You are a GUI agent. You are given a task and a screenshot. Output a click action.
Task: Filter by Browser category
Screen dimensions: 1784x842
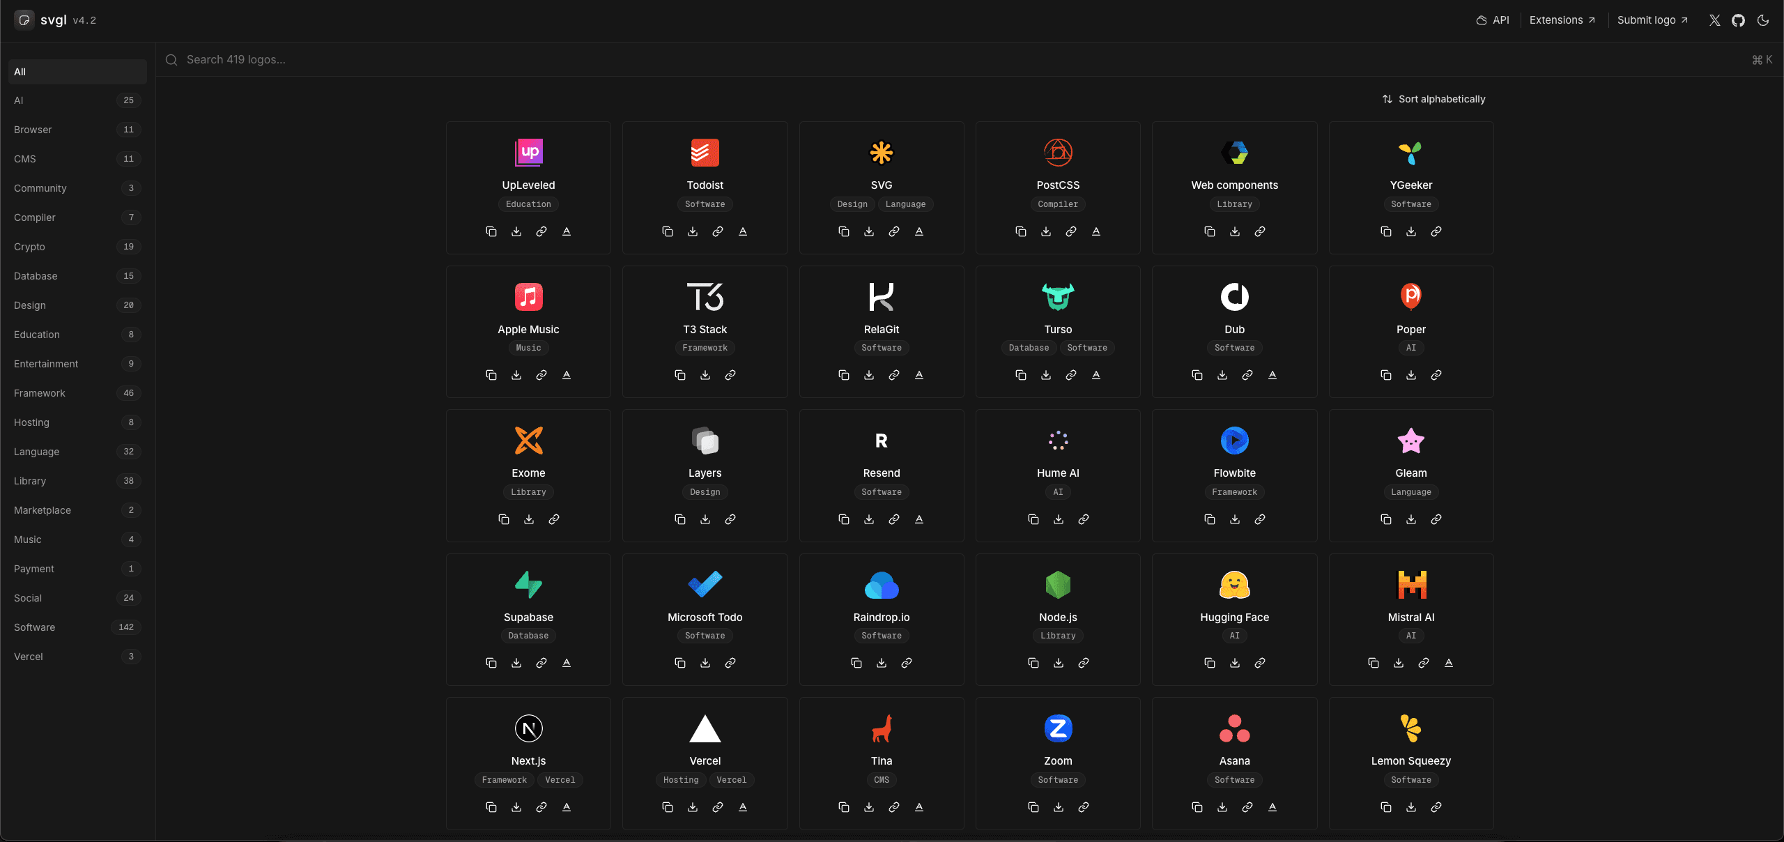(77, 130)
